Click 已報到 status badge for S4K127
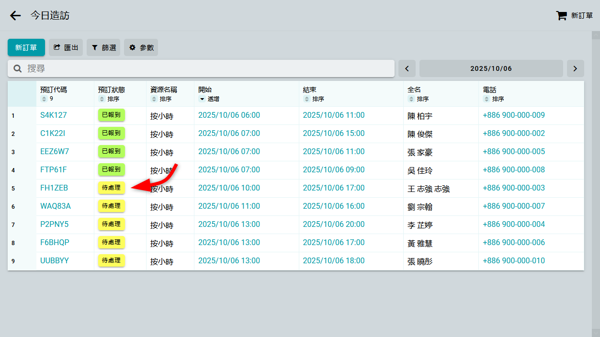The height and width of the screenshot is (337, 600). [112, 115]
